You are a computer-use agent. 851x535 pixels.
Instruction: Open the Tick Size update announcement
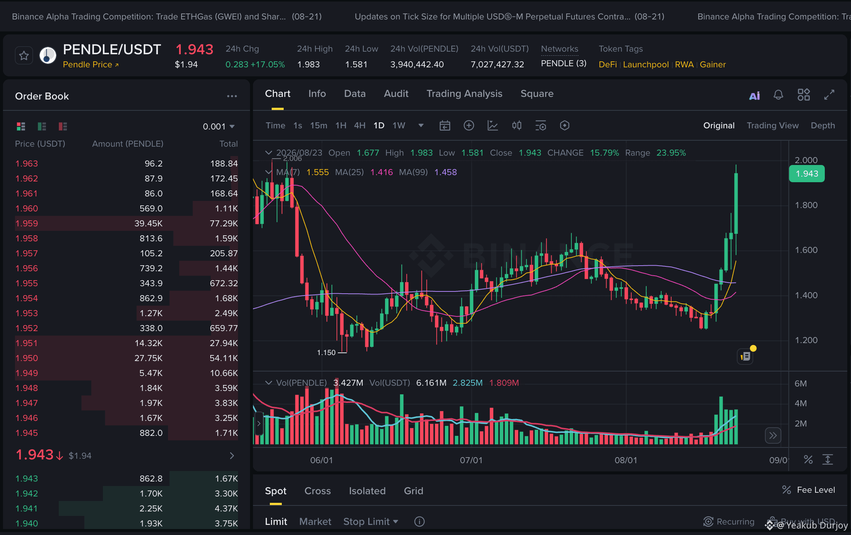pyautogui.click(x=510, y=16)
